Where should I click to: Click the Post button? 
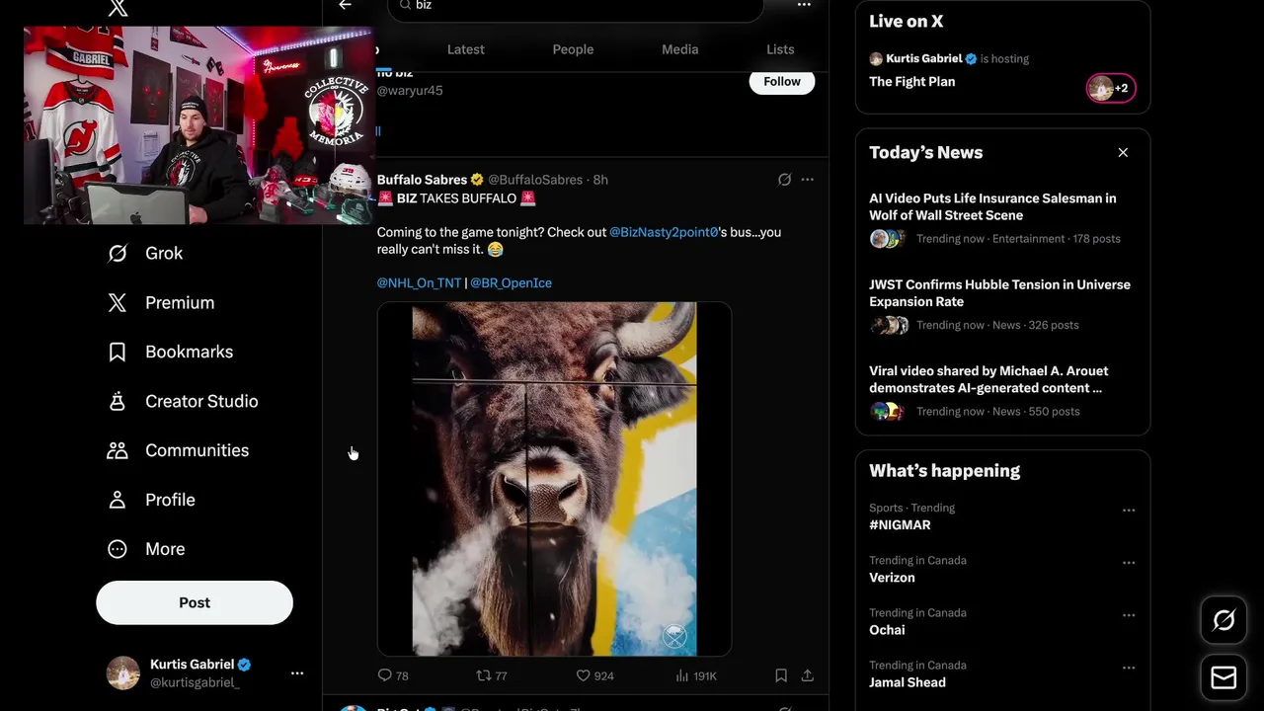[195, 602]
